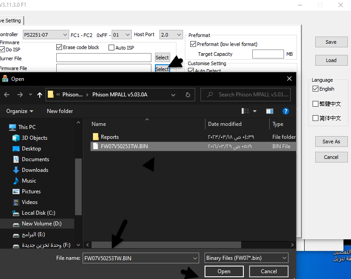Click Save in the settings window
351x279 pixels.
[331, 42]
